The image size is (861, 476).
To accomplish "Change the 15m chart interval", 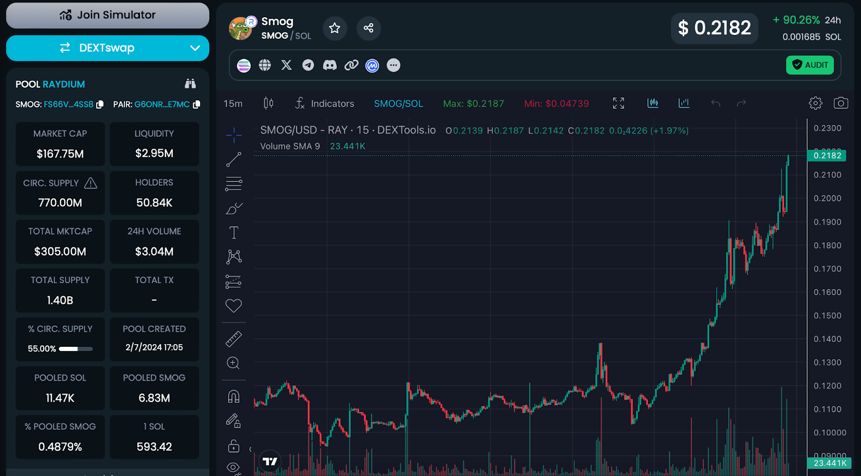I will [x=233, y=103].
